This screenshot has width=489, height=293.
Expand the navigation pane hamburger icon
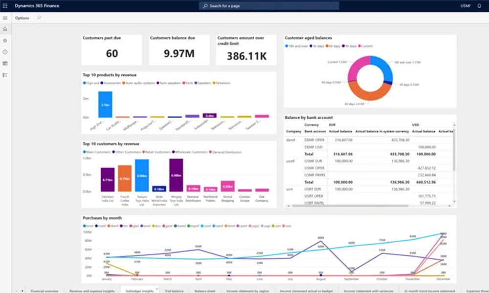coord(5,18)
